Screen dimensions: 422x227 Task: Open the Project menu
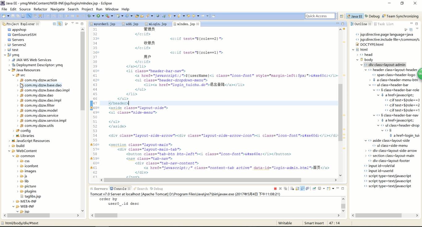(x=87, y=9)
